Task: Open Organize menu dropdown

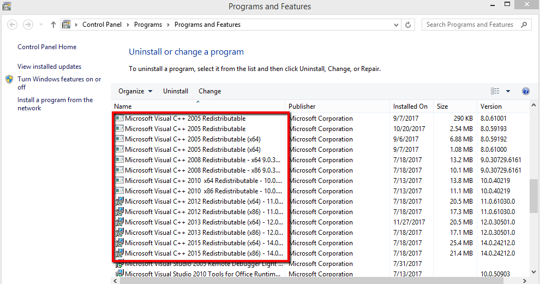Action: coord(135,91)
